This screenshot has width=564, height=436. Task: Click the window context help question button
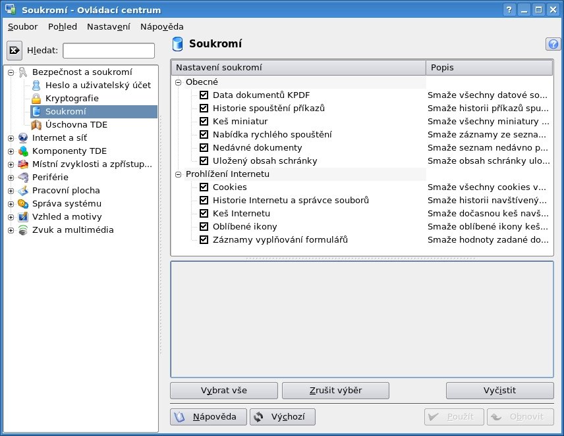[x=509, y=10]
